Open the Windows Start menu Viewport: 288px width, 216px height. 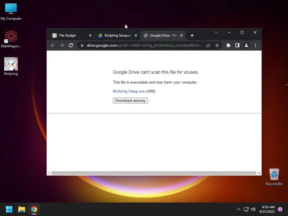(9, 209)
